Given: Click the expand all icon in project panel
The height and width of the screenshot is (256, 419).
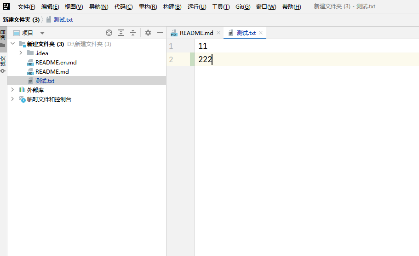Looking at the screenshot, I should click(x=121, y=33).
